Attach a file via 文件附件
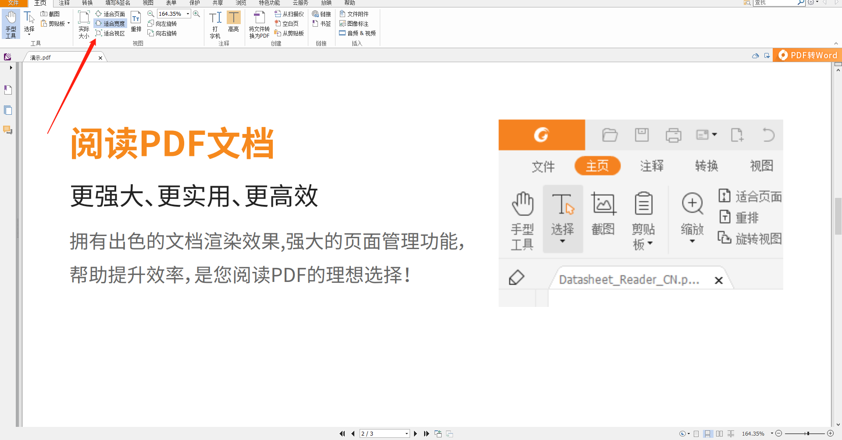 tap(354, 14)
